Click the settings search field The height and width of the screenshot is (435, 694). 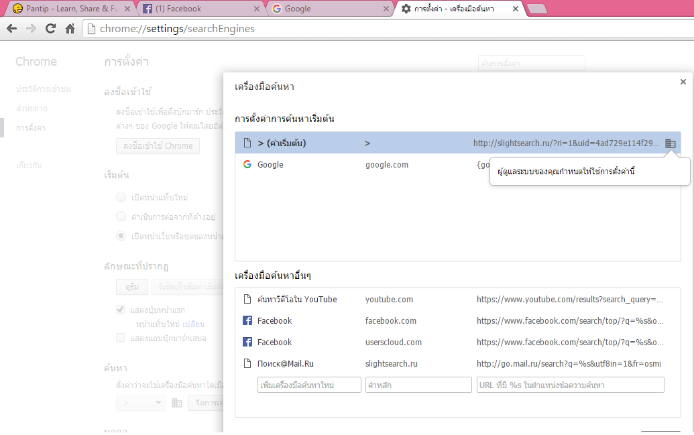(x=532, y=63)
